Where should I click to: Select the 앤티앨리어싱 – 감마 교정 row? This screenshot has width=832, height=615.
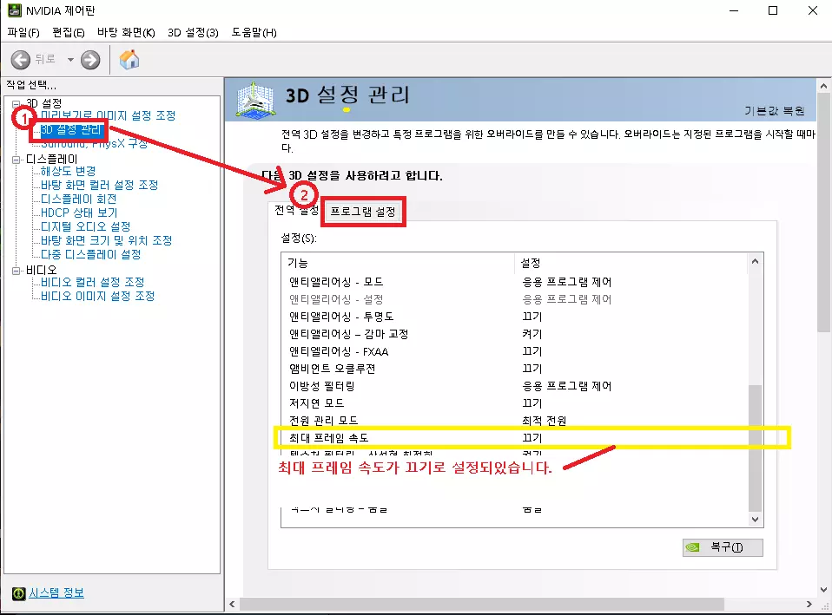514,334
